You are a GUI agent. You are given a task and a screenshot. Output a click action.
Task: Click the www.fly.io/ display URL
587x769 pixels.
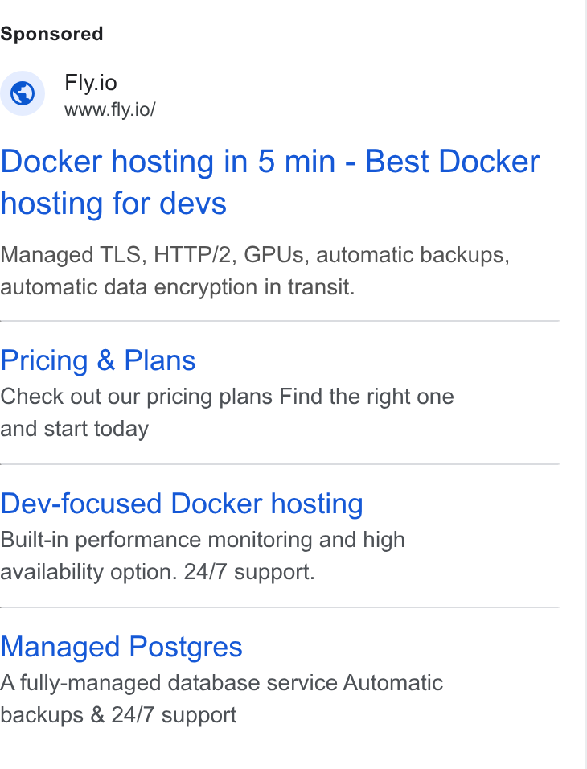point(110,109)
